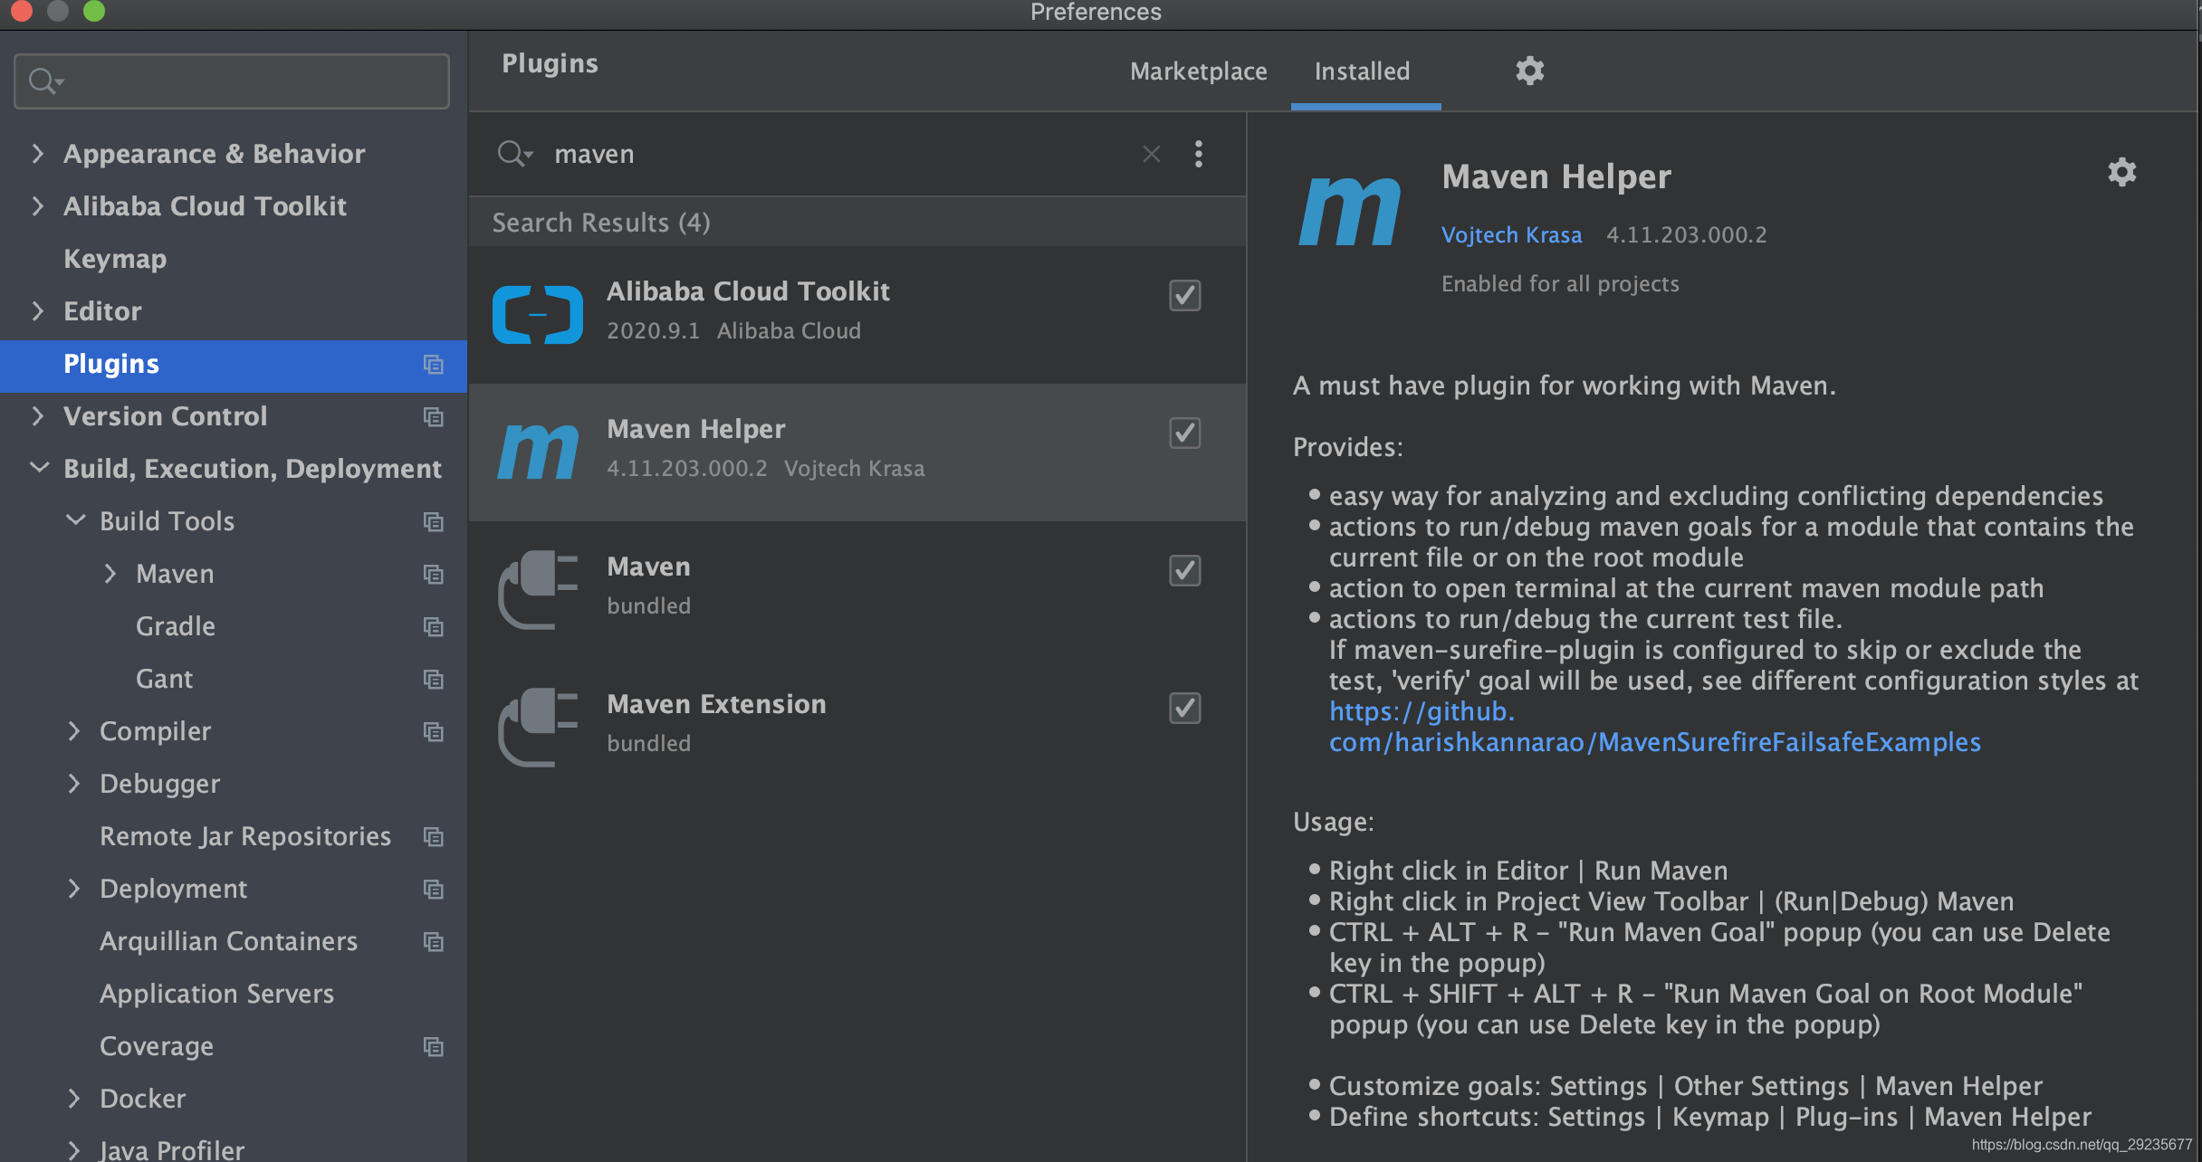Expand the Appearance & Behavior section

point(37,154)
